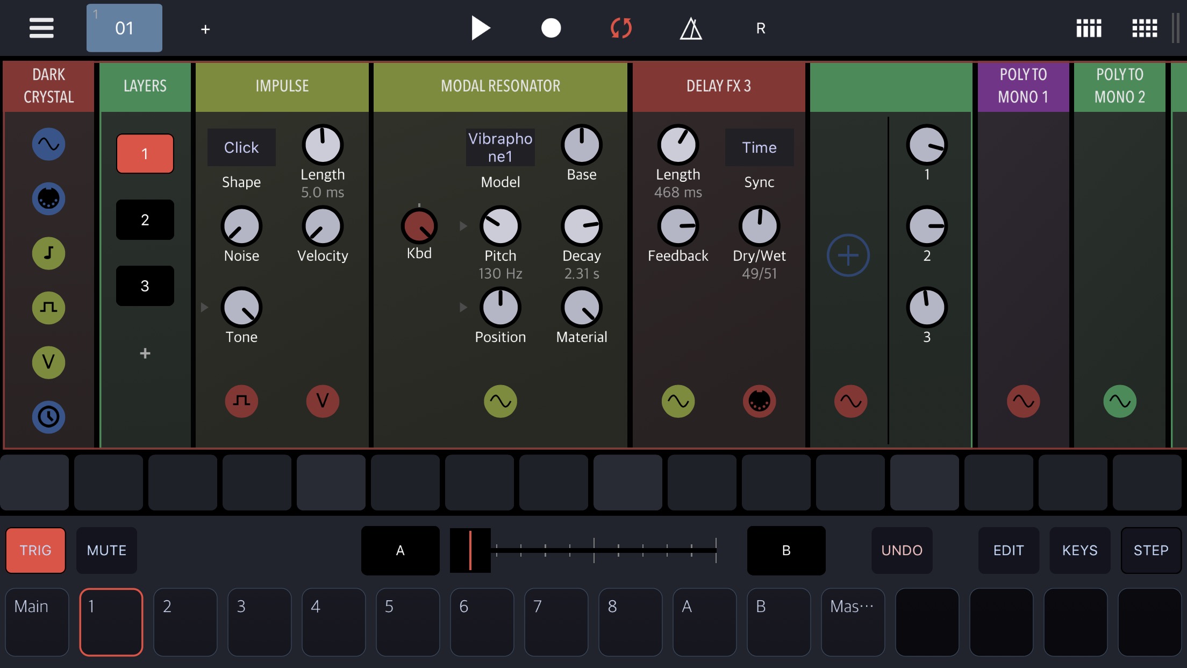This screenshot has width=1187, height=668.
Task: Toggle the red loop icon
Action: pos(621,28)
